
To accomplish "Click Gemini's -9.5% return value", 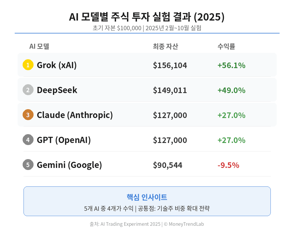I will tap(228, 165).
